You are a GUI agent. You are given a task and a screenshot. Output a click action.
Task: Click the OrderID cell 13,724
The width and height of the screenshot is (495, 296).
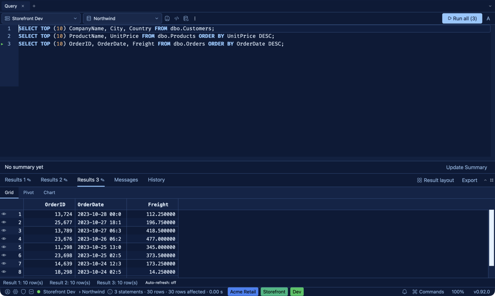tap(49, 214)
